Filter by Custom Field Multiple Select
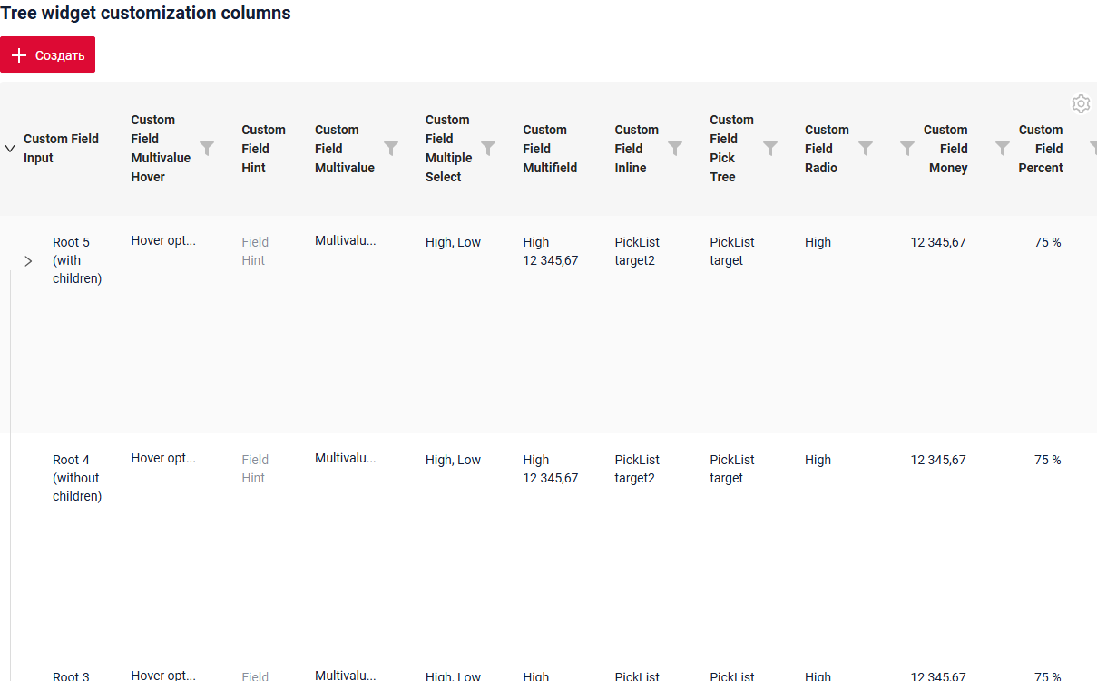The width and height of the screenshot is (1097, 681). [x=488, y=148]
